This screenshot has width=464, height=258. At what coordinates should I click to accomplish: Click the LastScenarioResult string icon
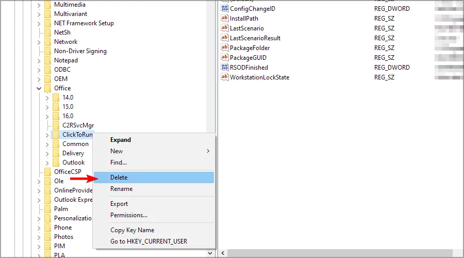coord(225,38)
